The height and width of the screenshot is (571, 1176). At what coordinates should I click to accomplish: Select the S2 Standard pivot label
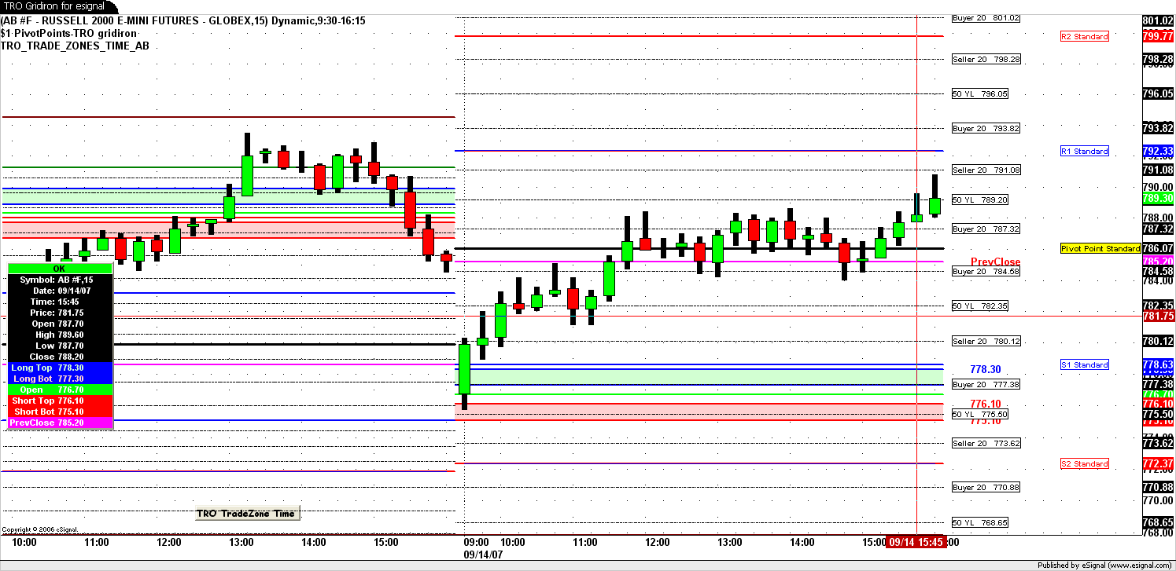tap(1084, 464)
